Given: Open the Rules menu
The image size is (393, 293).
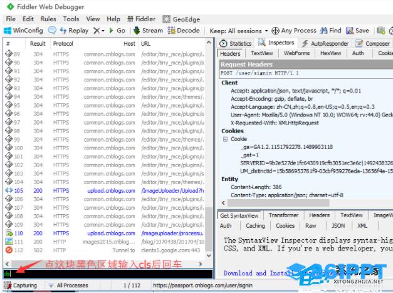Looking at the screenshot, I should click(x=48, y=19).
